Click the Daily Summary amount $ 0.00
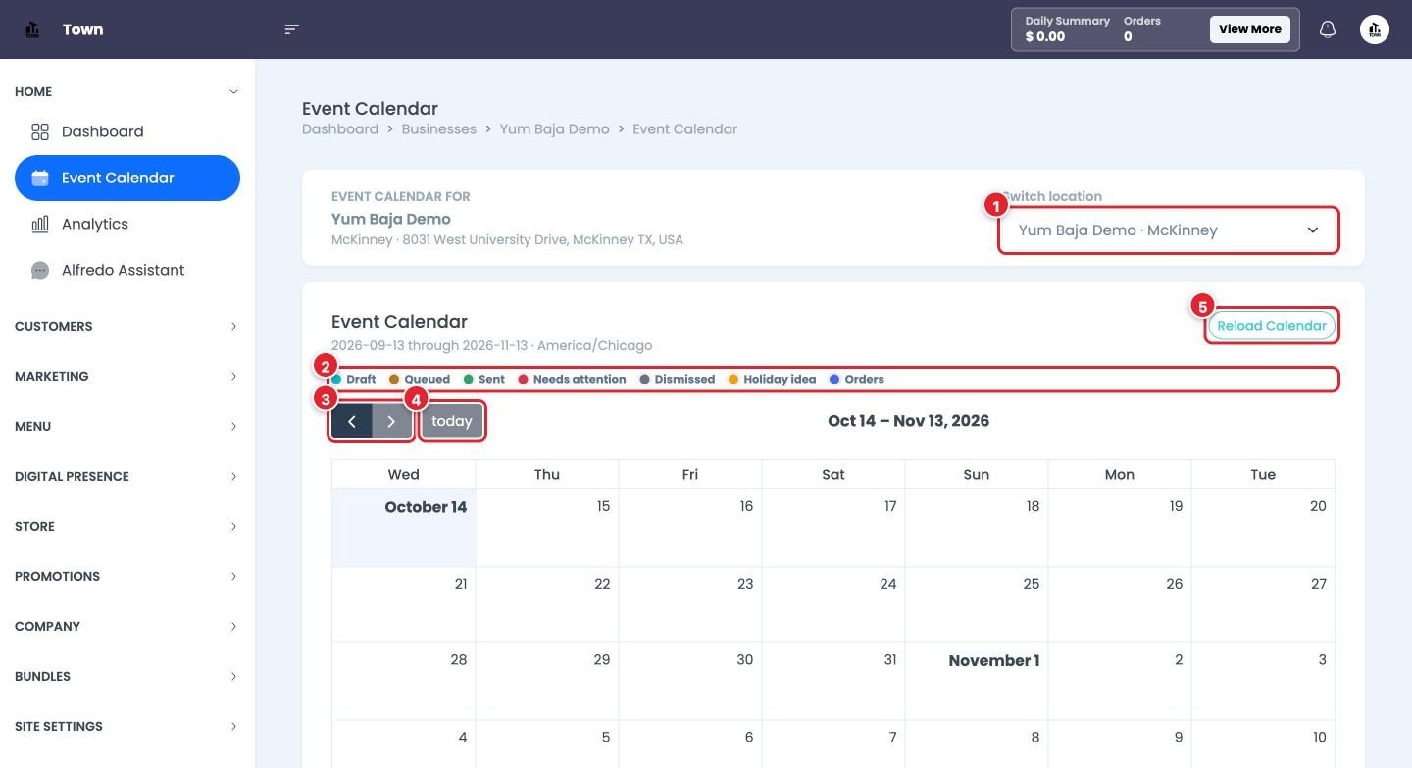1412x768 pixels. [1045, 37]
